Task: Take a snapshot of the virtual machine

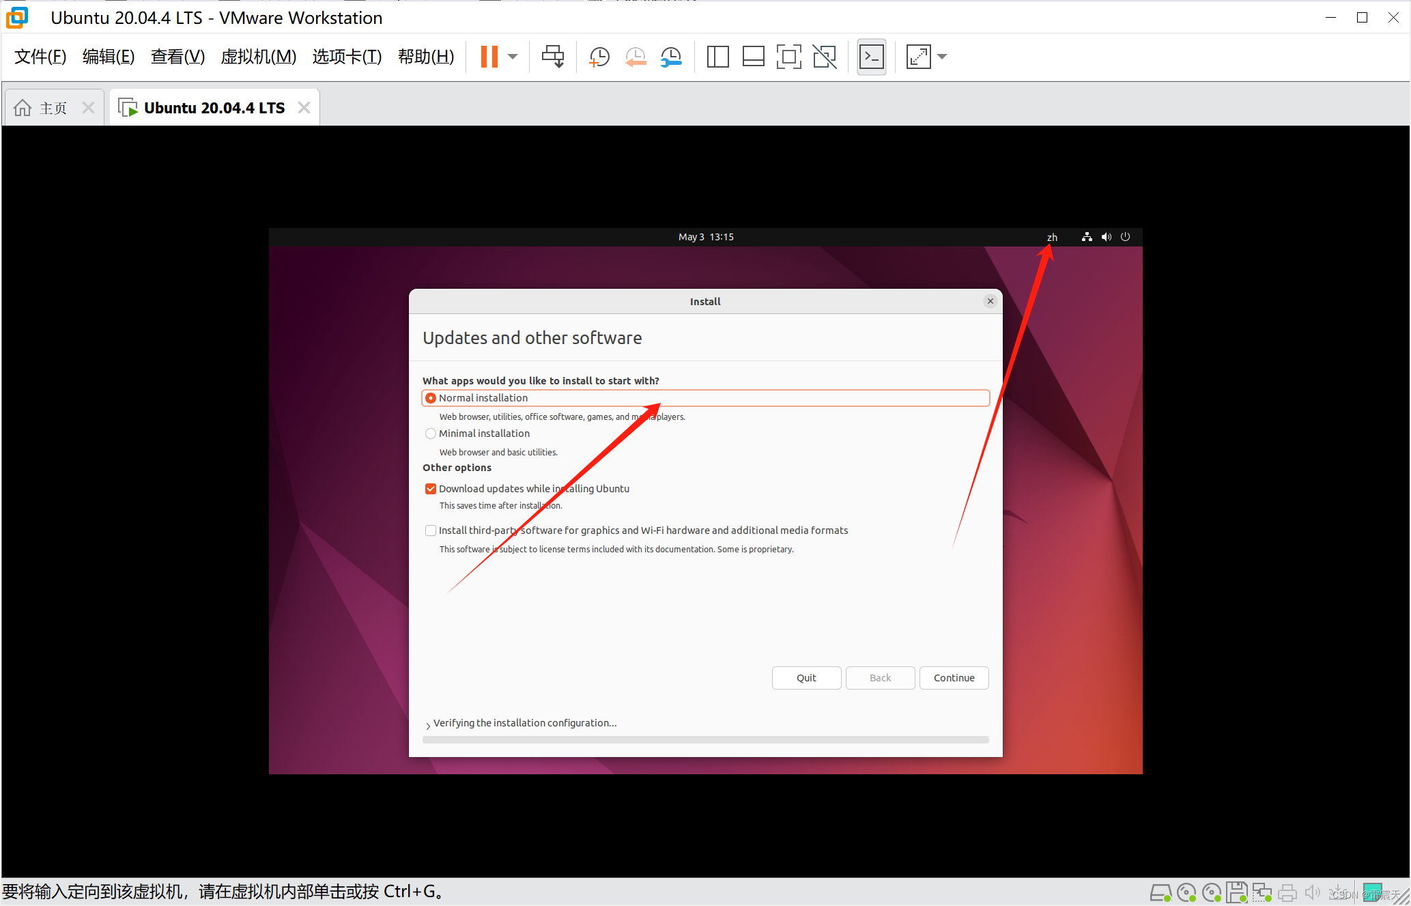Action: tap(599, 57)
